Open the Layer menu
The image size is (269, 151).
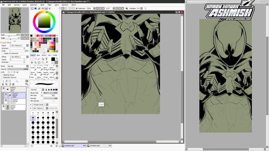point(25,5)
